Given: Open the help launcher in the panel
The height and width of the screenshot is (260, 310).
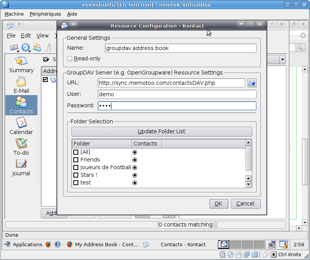Looking at the screenshot, I should coord(58,245).
